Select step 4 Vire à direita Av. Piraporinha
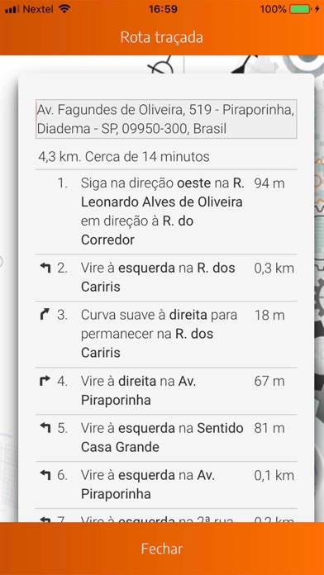The height and width of the screenshot is (575, 324). tap(166, 391)
